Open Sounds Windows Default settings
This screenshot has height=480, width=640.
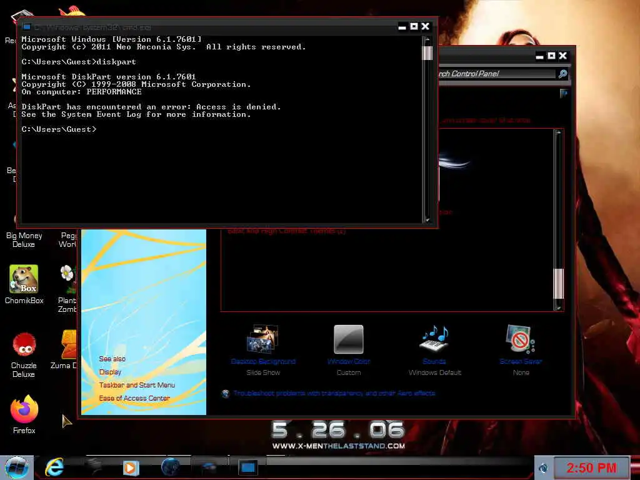pos(435,350)
